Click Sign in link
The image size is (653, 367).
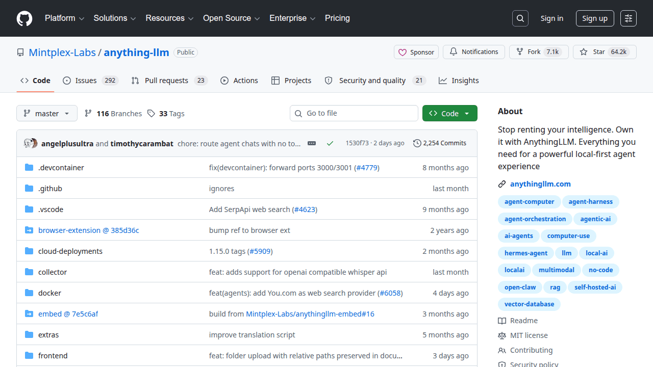click(x=552, y=18)
